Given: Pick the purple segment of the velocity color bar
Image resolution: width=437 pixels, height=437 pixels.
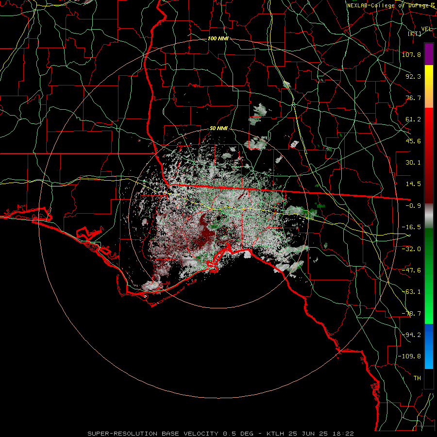Looking at the screenshot, I should (429, 54).
